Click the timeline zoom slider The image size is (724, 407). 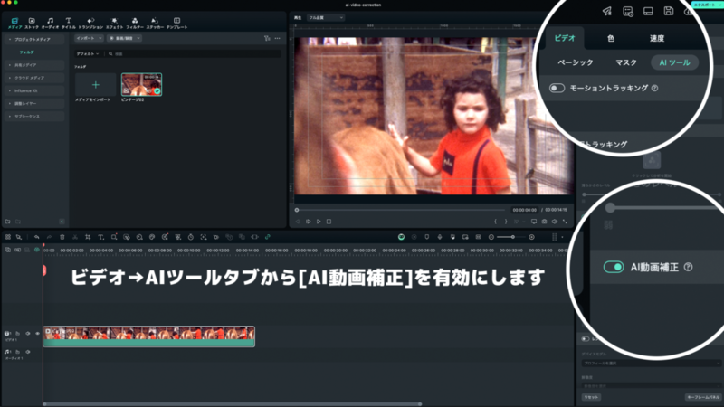point(512,237)
